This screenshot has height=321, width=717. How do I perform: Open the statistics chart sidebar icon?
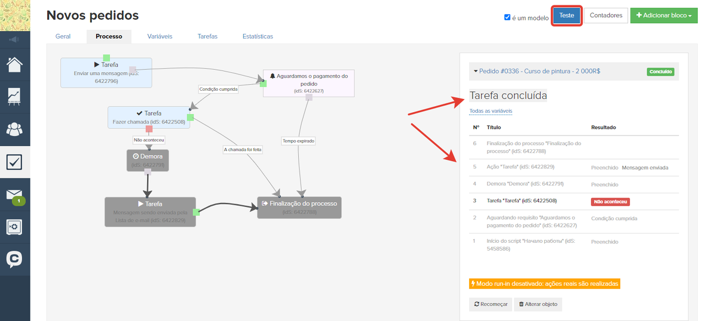(15, 97)
